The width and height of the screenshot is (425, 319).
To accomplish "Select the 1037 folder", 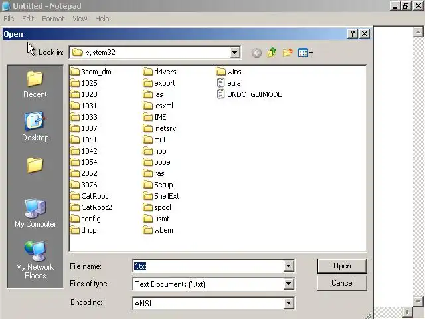I will point(84,128).
